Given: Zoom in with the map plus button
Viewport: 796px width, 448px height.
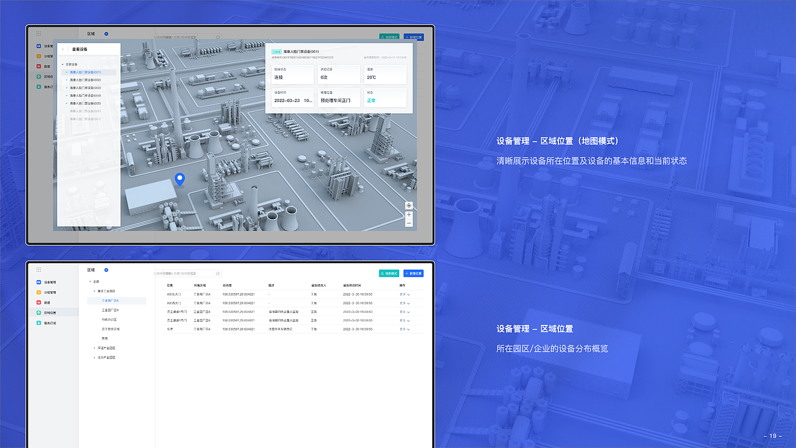Looking at the screenshot, I should click(409, 215).
